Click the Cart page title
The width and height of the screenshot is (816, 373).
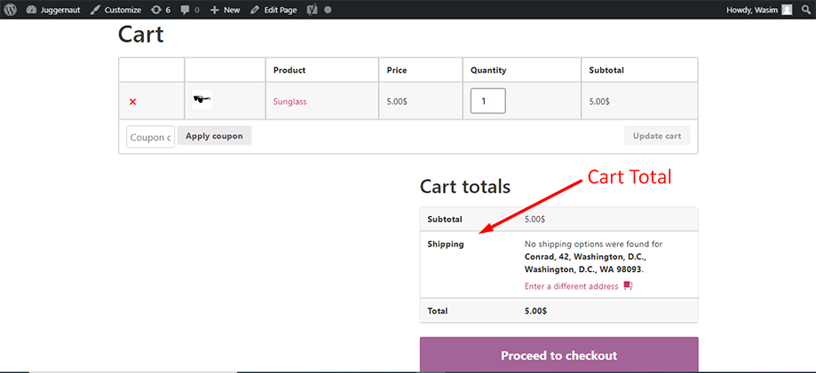click(x=141, y=35)
